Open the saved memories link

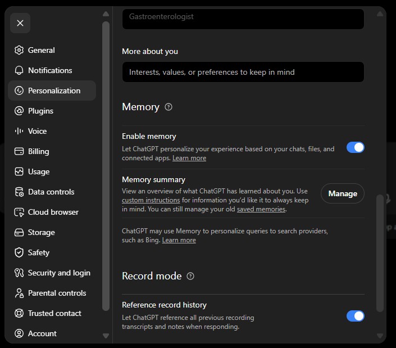tap(261, 209)
